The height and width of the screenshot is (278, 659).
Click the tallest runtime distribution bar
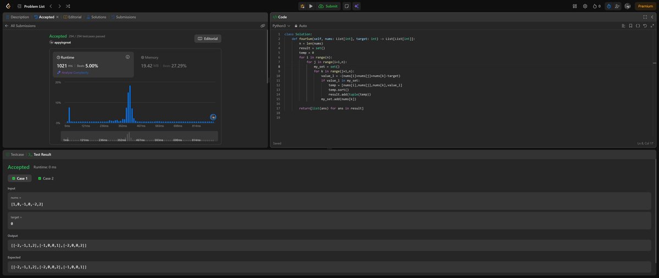coord(130,104)
